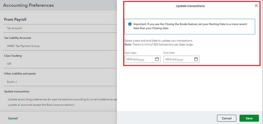Select HMRC Tax Payment Group entry
Image resolution: width=263 pixels, height=124 pixels.
coord(23,46)
